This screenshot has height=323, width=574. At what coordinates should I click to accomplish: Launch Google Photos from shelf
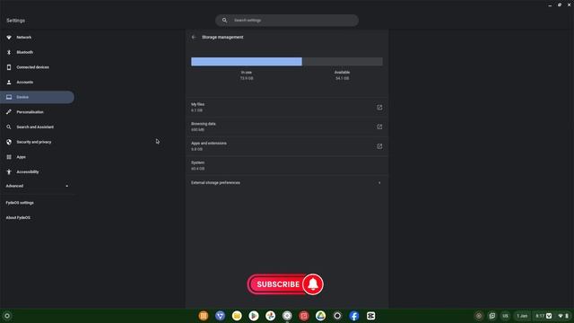(271, 316)
